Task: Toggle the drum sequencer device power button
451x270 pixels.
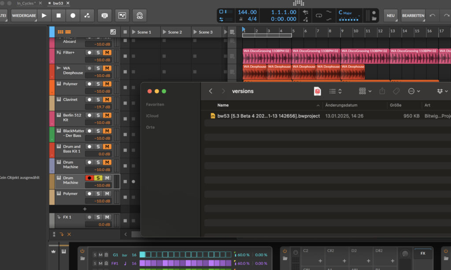Action: point(82,251)
